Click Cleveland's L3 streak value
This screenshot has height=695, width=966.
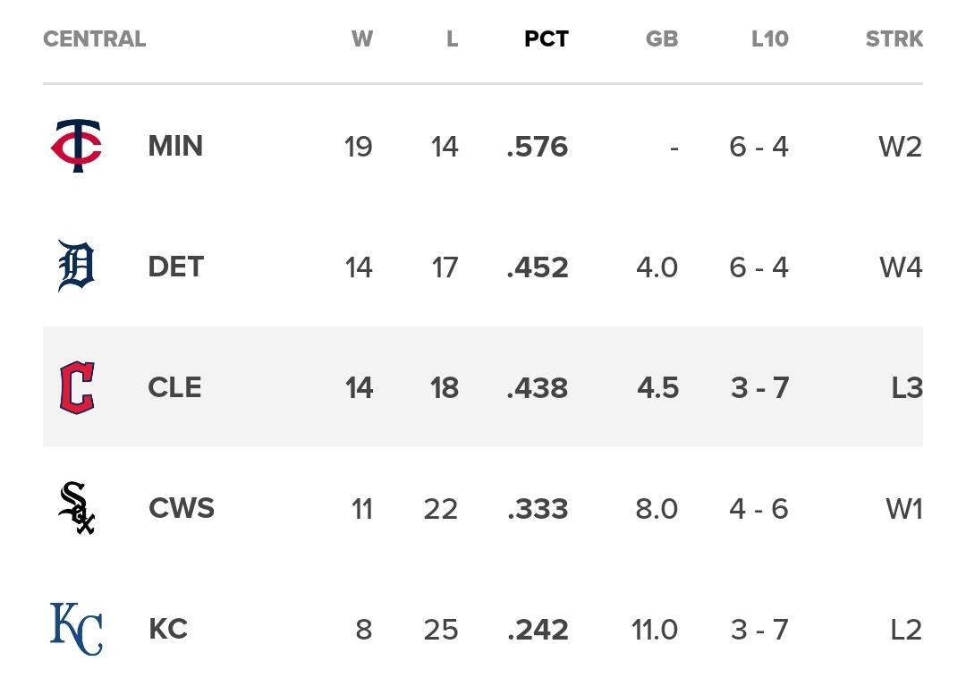click(x=906, y=387)
